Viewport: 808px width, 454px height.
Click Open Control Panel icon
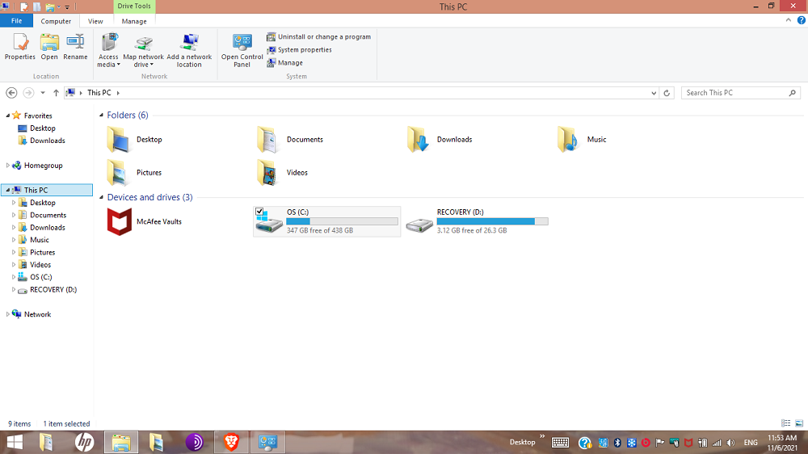tap(242, 51)
